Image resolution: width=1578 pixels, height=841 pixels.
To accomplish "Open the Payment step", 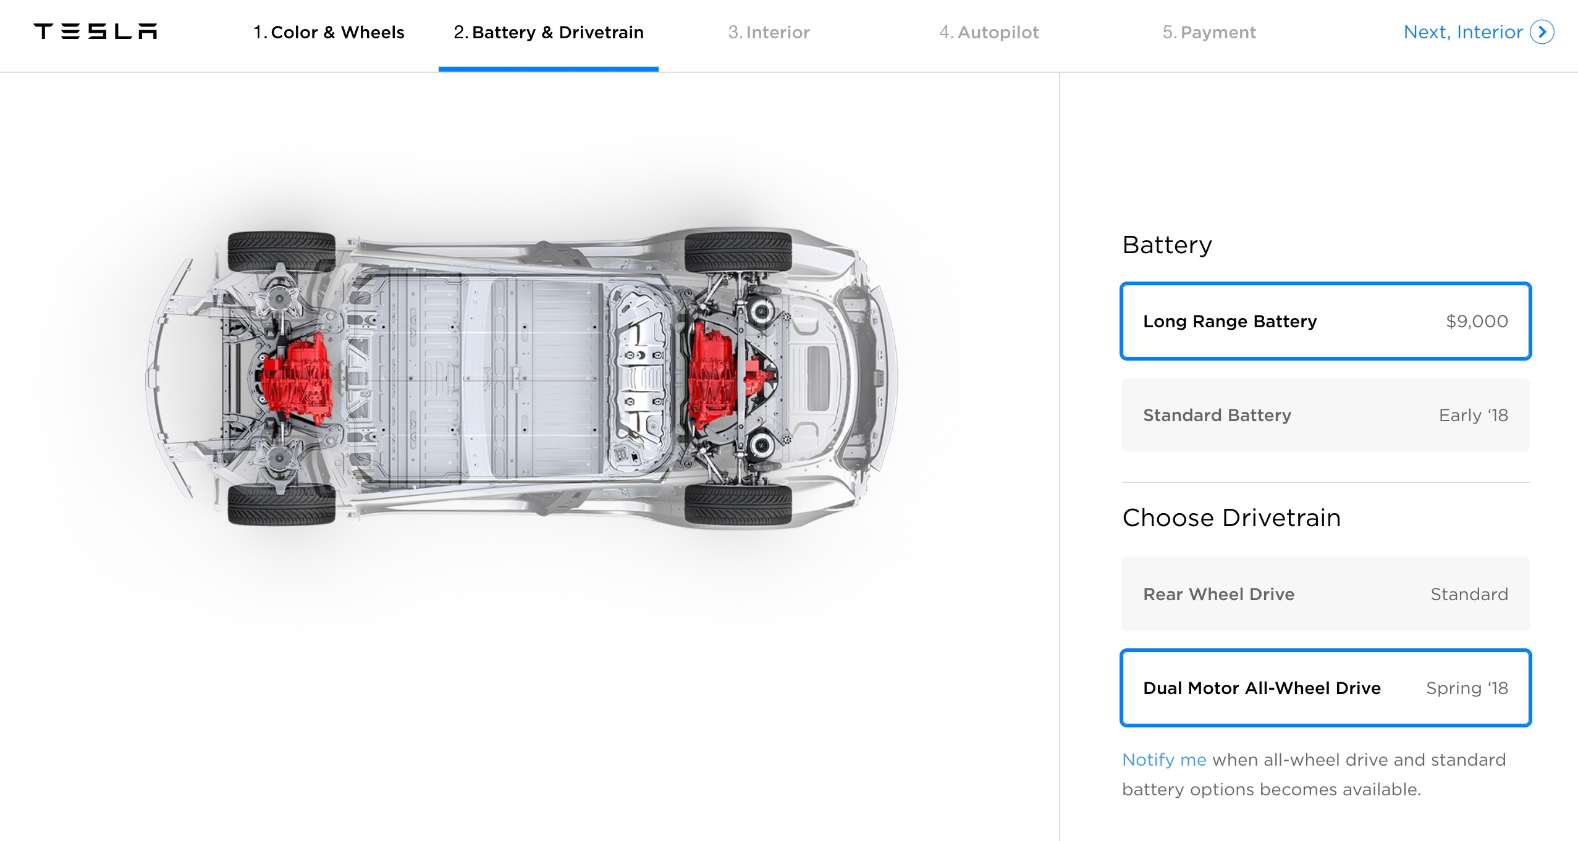I will 1209,32.
